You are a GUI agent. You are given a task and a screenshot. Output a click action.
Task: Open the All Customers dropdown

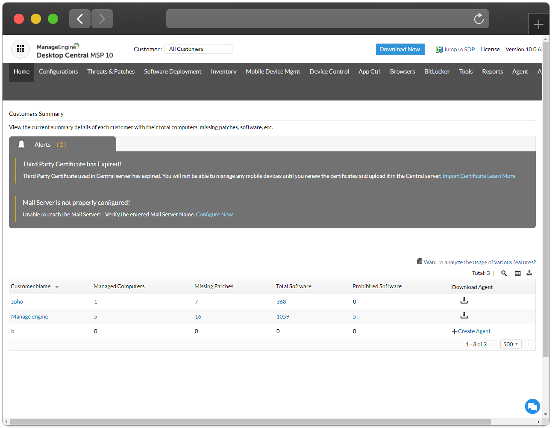(x=198, y=49)
